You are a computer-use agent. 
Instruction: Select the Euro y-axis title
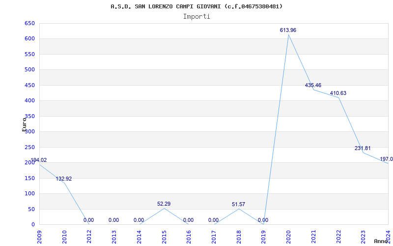pyautogui.click(x=24, y=125)
